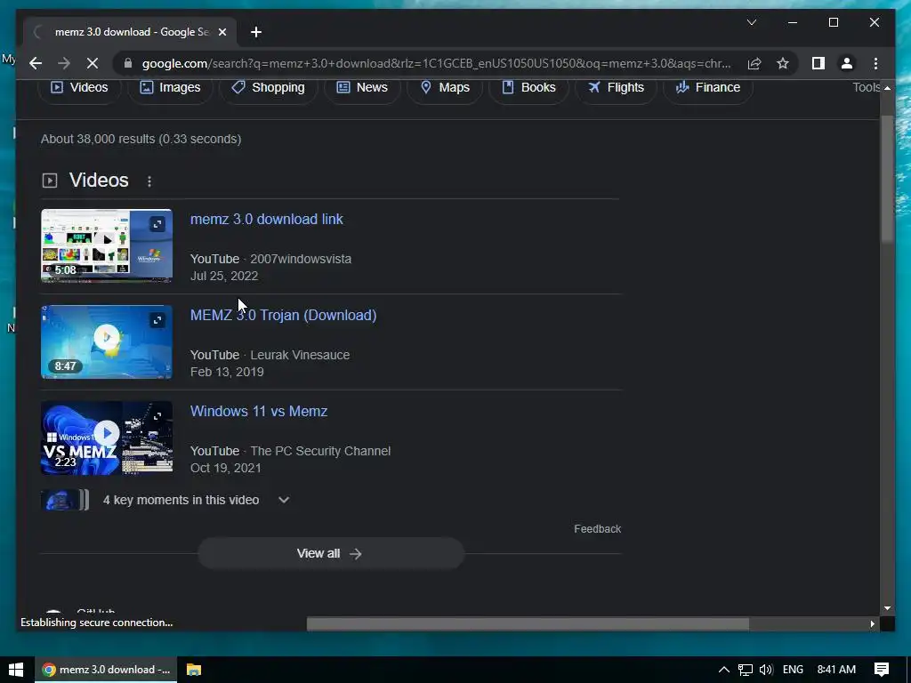Click the vertical scrollbar thumb
This screenshot has width=911, height=683.
pyautogui.click(x=887, y=179)
